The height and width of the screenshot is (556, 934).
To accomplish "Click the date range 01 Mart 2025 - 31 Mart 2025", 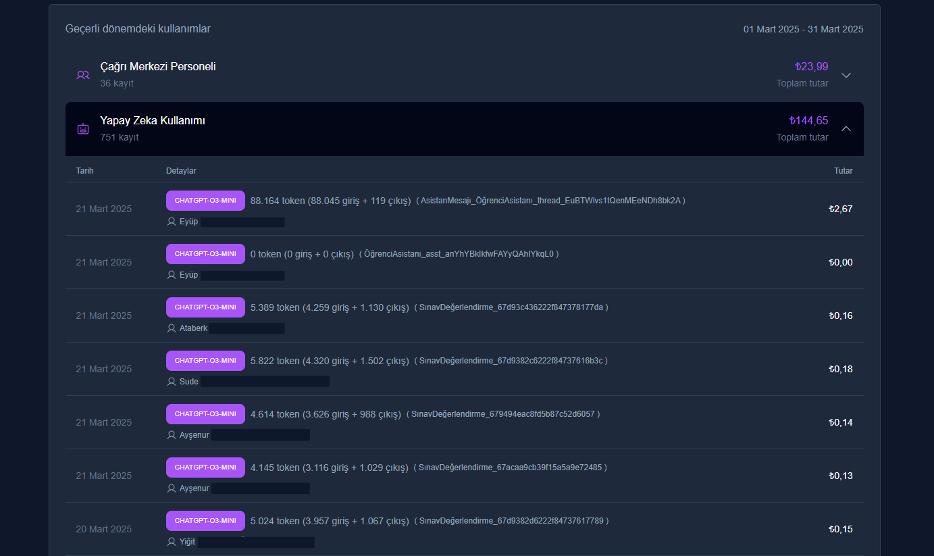I will [803, 29].
